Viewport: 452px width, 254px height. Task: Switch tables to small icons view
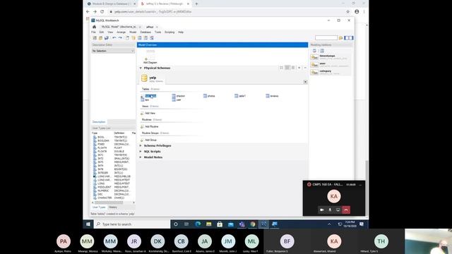[287, 68]
